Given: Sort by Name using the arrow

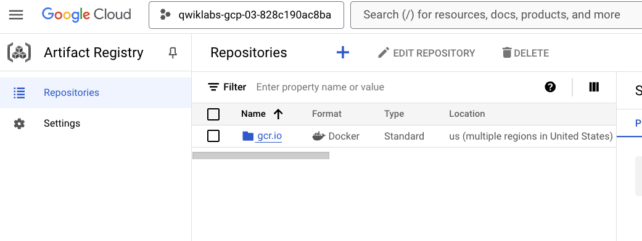Looking at the screenshot, I should point(278,114).
